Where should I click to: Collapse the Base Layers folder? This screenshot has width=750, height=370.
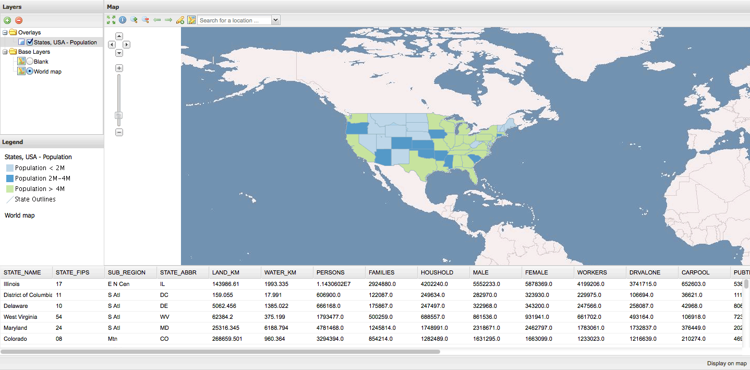[x=5, y=52]
